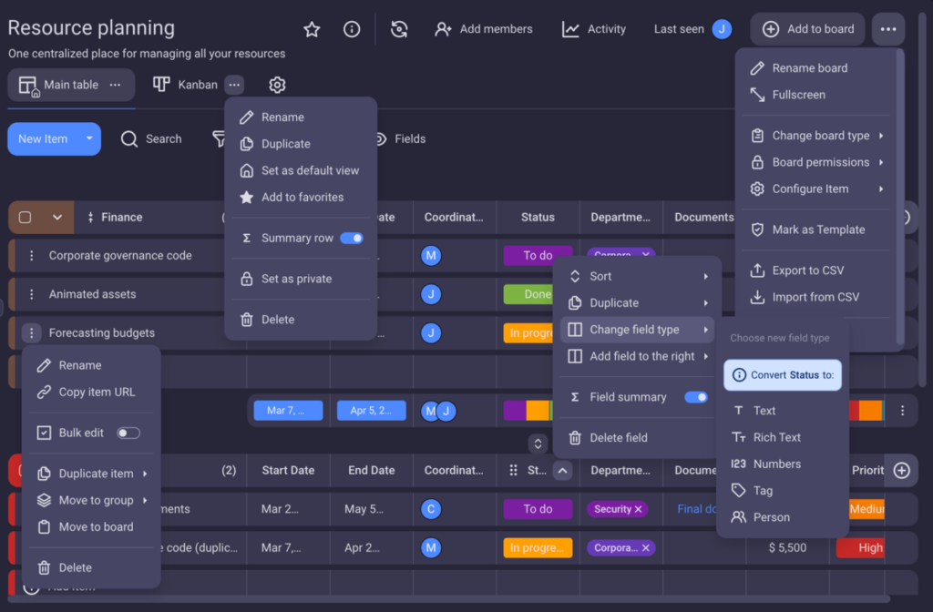The image size is (933, 612).
Task: Click the three-dot board options button
Action: [x=888, y=29]
